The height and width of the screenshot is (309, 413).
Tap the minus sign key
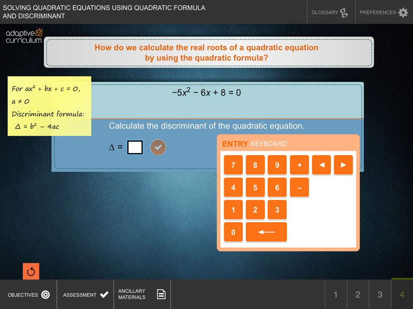[x=299, y=187]
